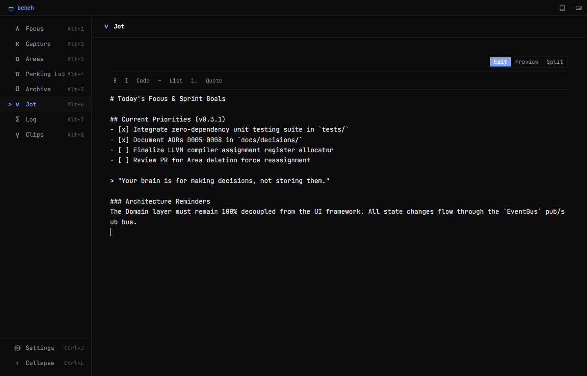Switch to the Edit tab
Screen dimensions: 587x376
click(500, 62)
